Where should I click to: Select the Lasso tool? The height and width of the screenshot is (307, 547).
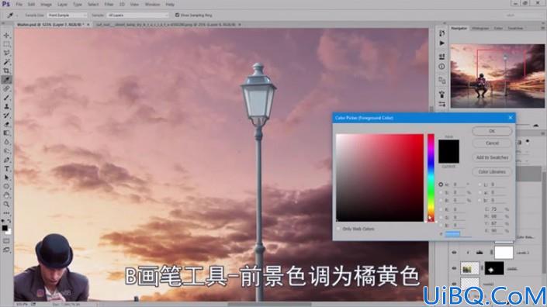pos(7,53)
